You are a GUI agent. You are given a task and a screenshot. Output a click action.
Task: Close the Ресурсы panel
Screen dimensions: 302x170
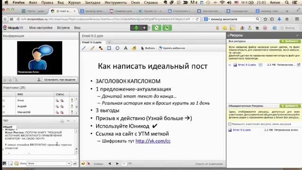(297, 35)
